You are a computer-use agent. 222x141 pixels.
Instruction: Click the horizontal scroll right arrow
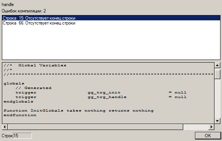click(x=211, y=127)
